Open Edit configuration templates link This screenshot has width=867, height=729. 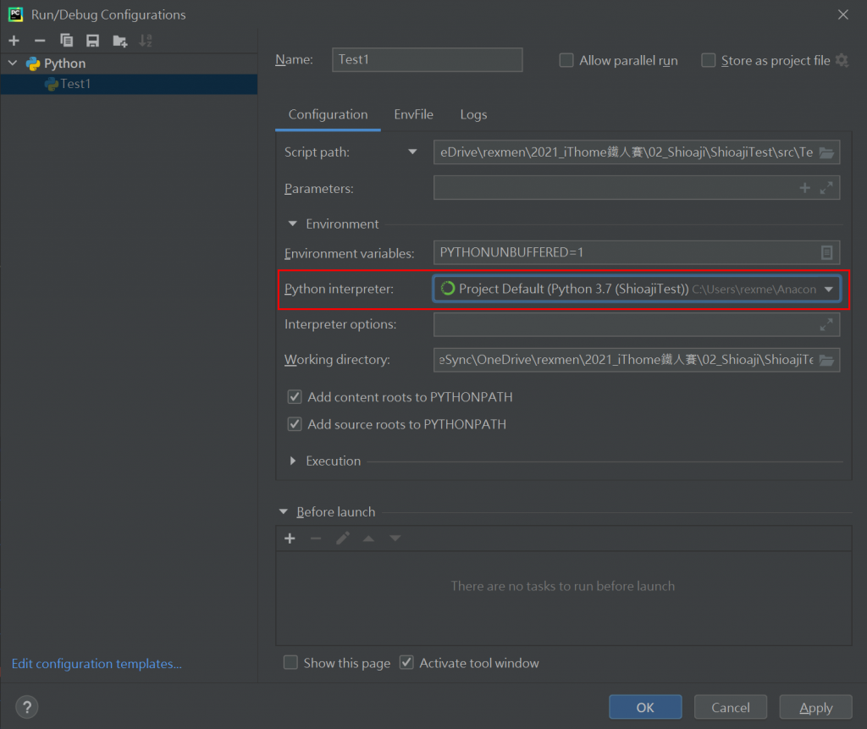click(97, 664)
